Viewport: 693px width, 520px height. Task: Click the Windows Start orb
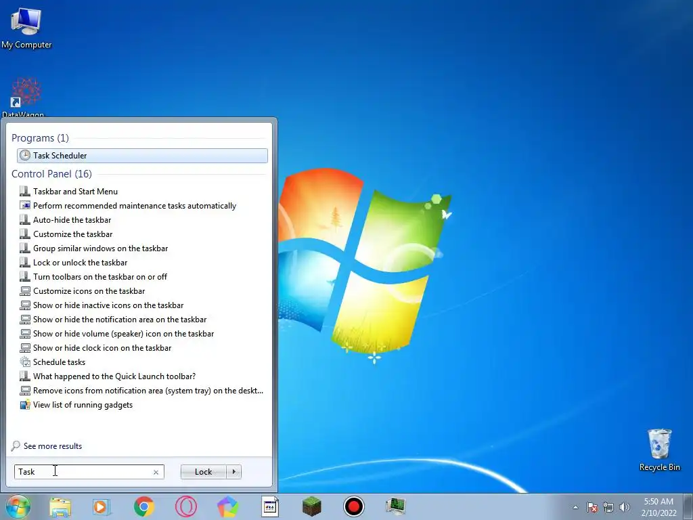click(x=18, y=506)
